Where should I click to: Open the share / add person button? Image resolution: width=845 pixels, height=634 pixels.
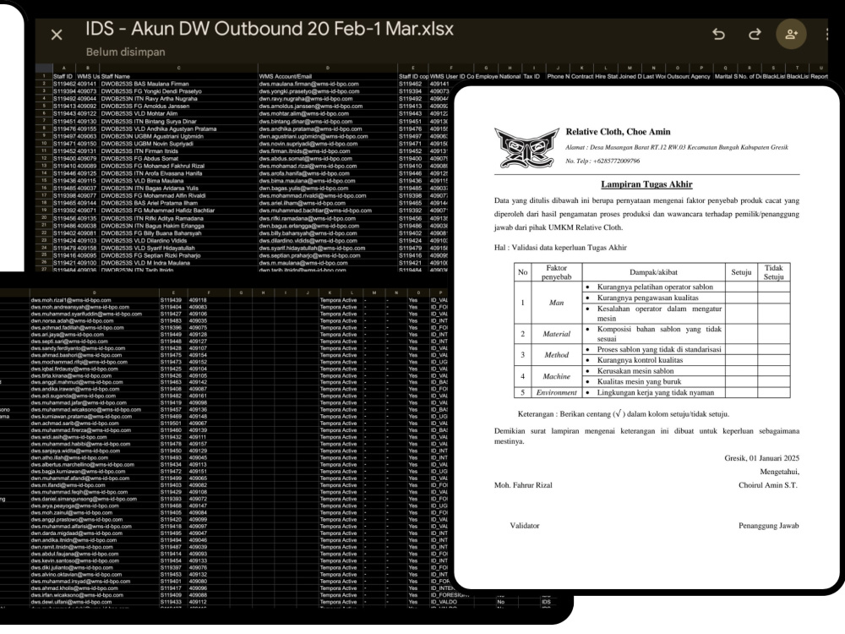click(x=791, y=35)
